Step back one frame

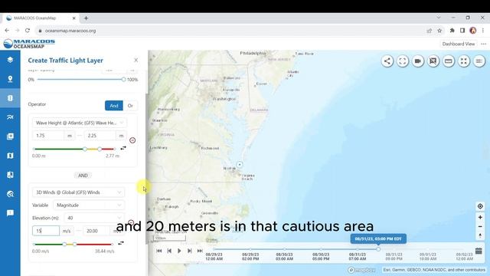(x=169, y=251)
